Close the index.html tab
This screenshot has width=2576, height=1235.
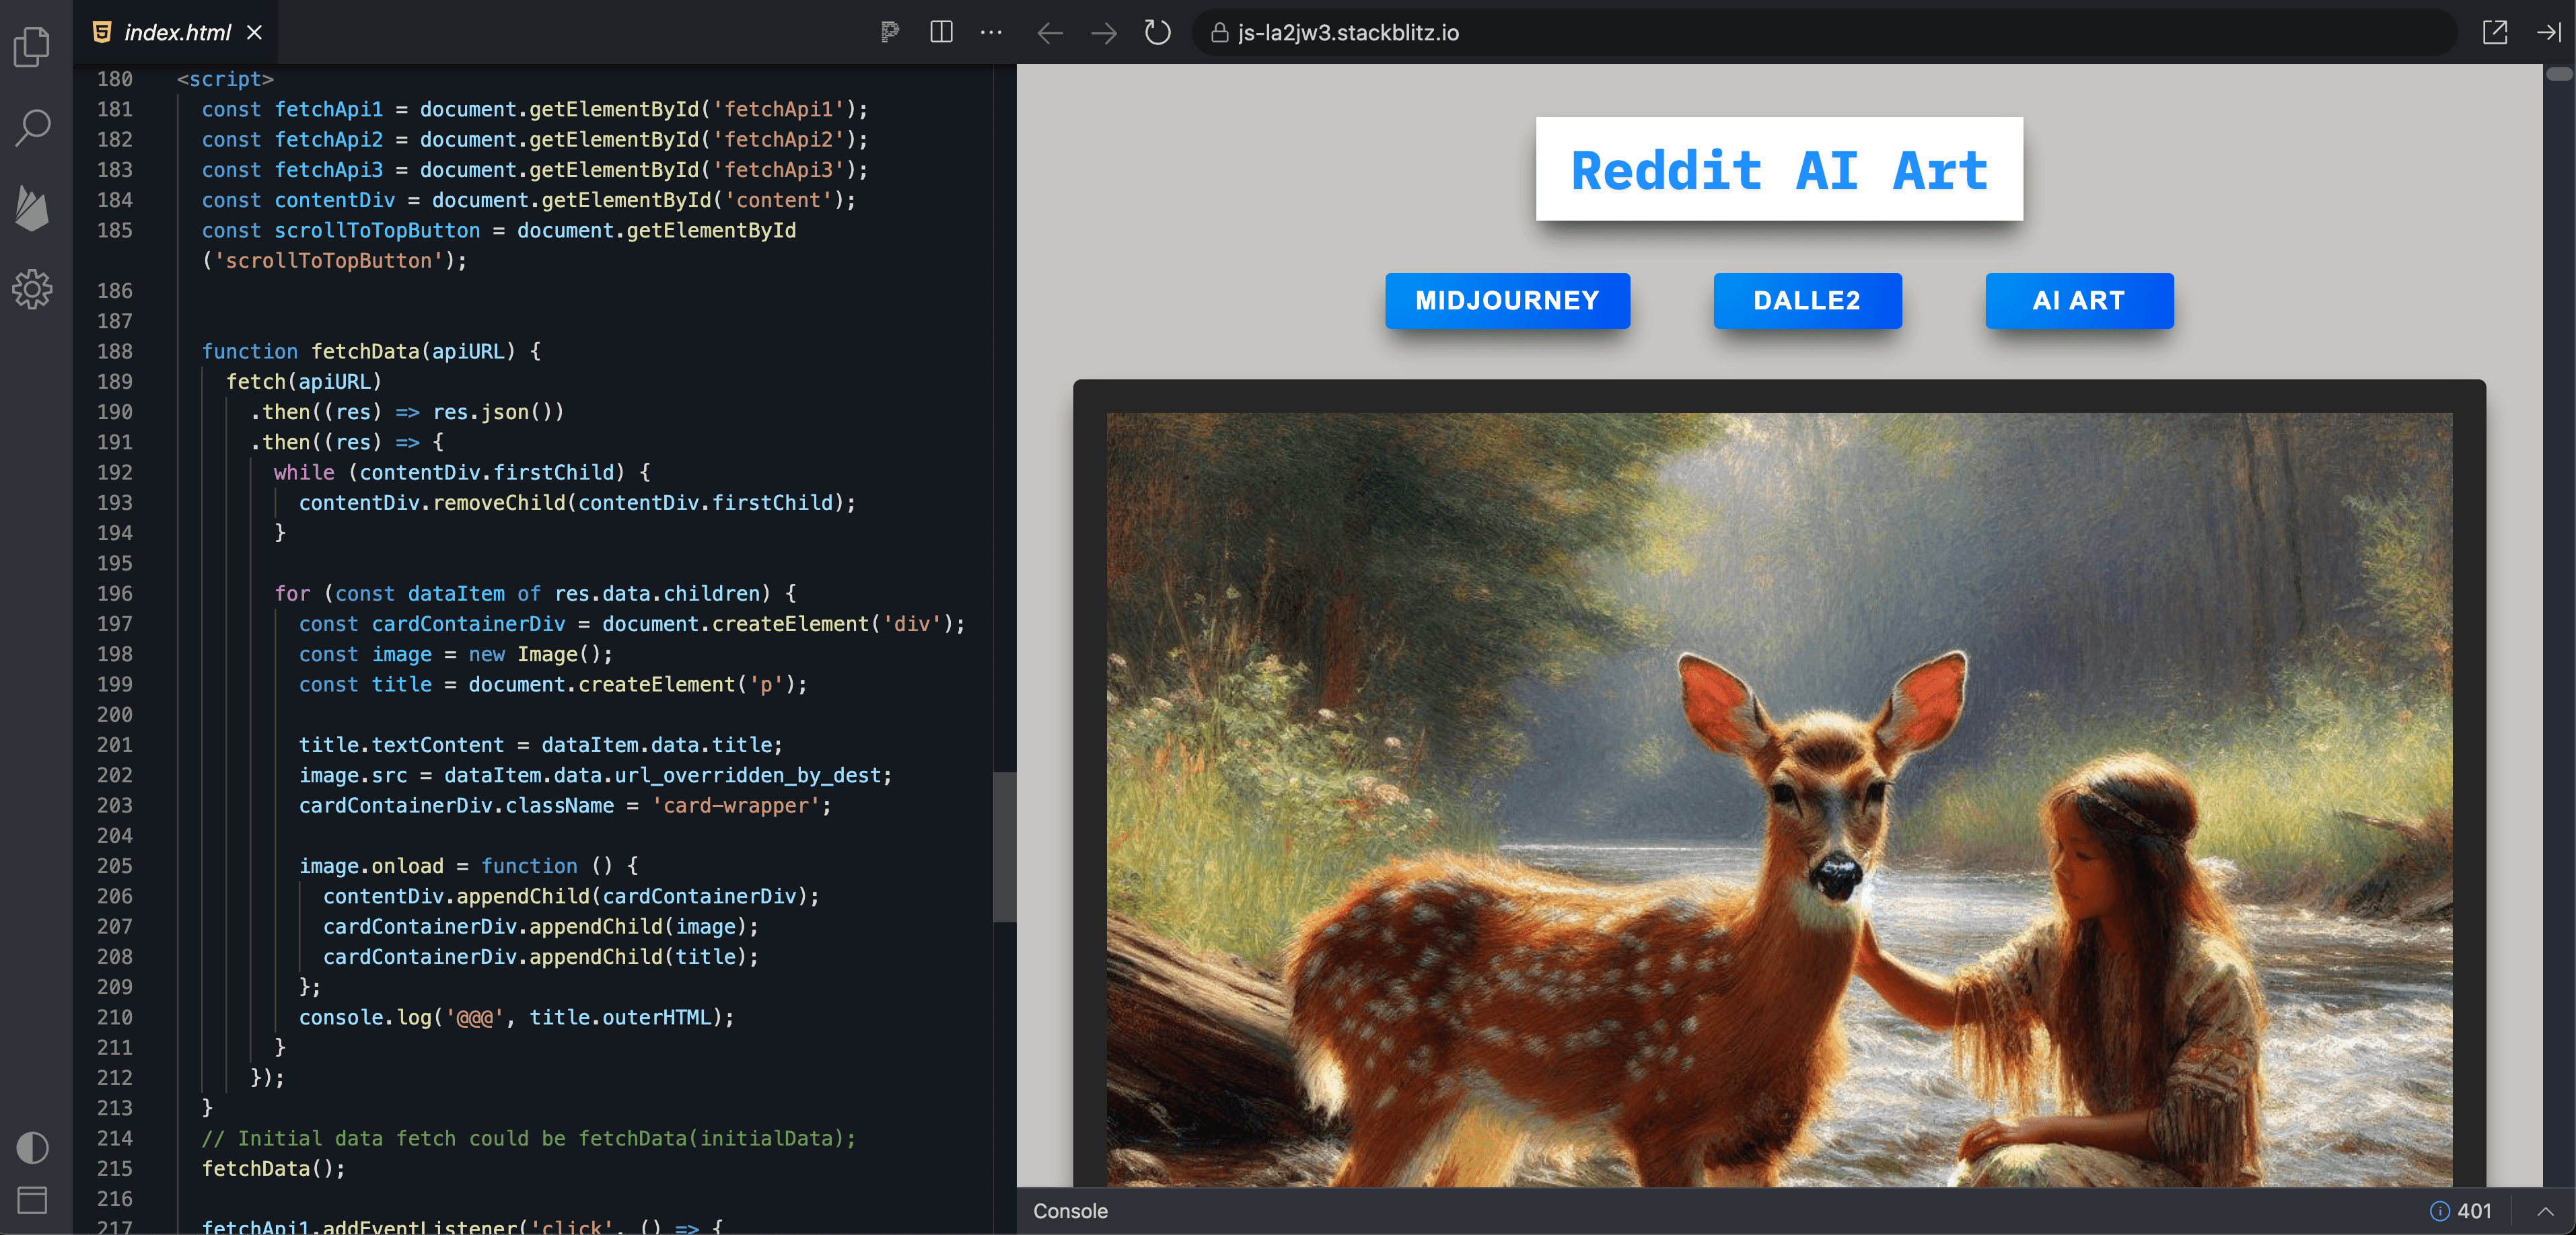(x=255, y=32)
